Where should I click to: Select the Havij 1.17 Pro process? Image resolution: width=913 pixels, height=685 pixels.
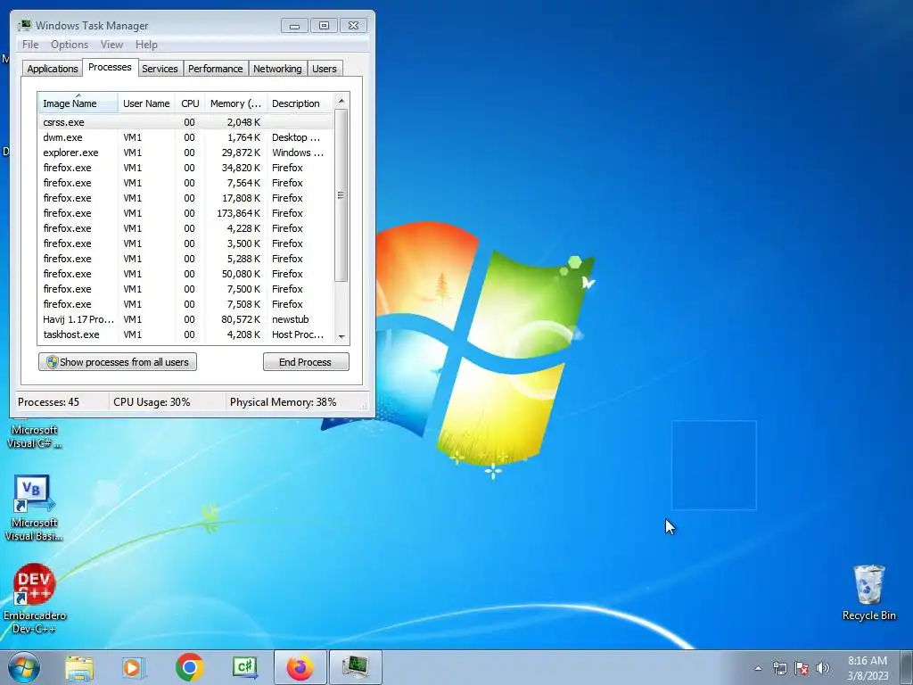(x=185, y=319)
